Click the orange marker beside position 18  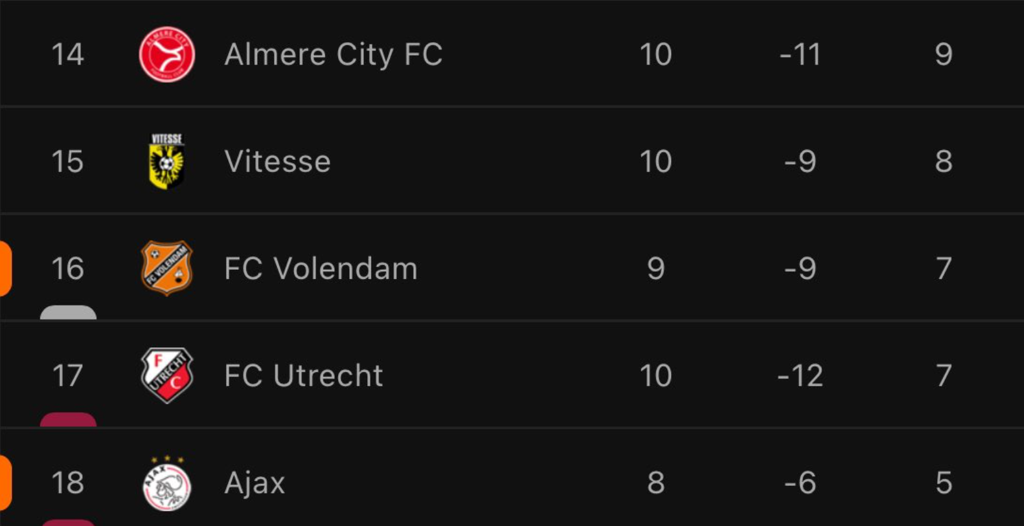pyautogui.click(x=6, y=483)
